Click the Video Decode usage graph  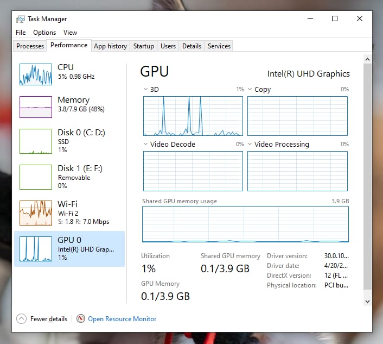[x=193, y=171]
